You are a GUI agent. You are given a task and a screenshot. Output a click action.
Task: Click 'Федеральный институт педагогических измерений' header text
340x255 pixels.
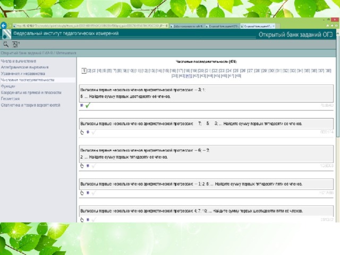click(x=66, y=33)
